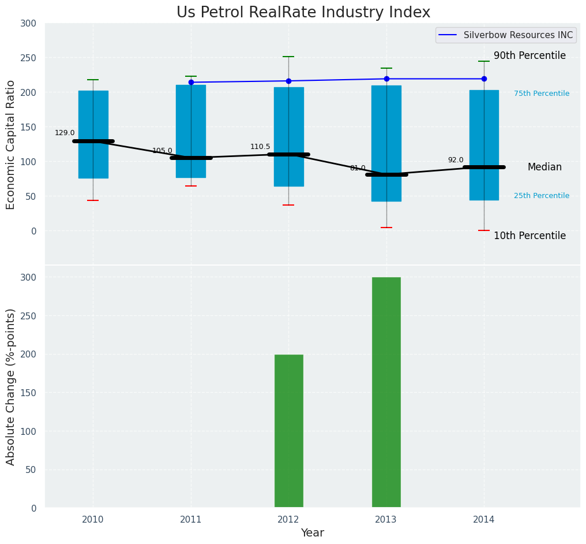Click the Silverbow Resources INC legend entry
This screenshot has height=544, width=586.
tap(506, 35)
